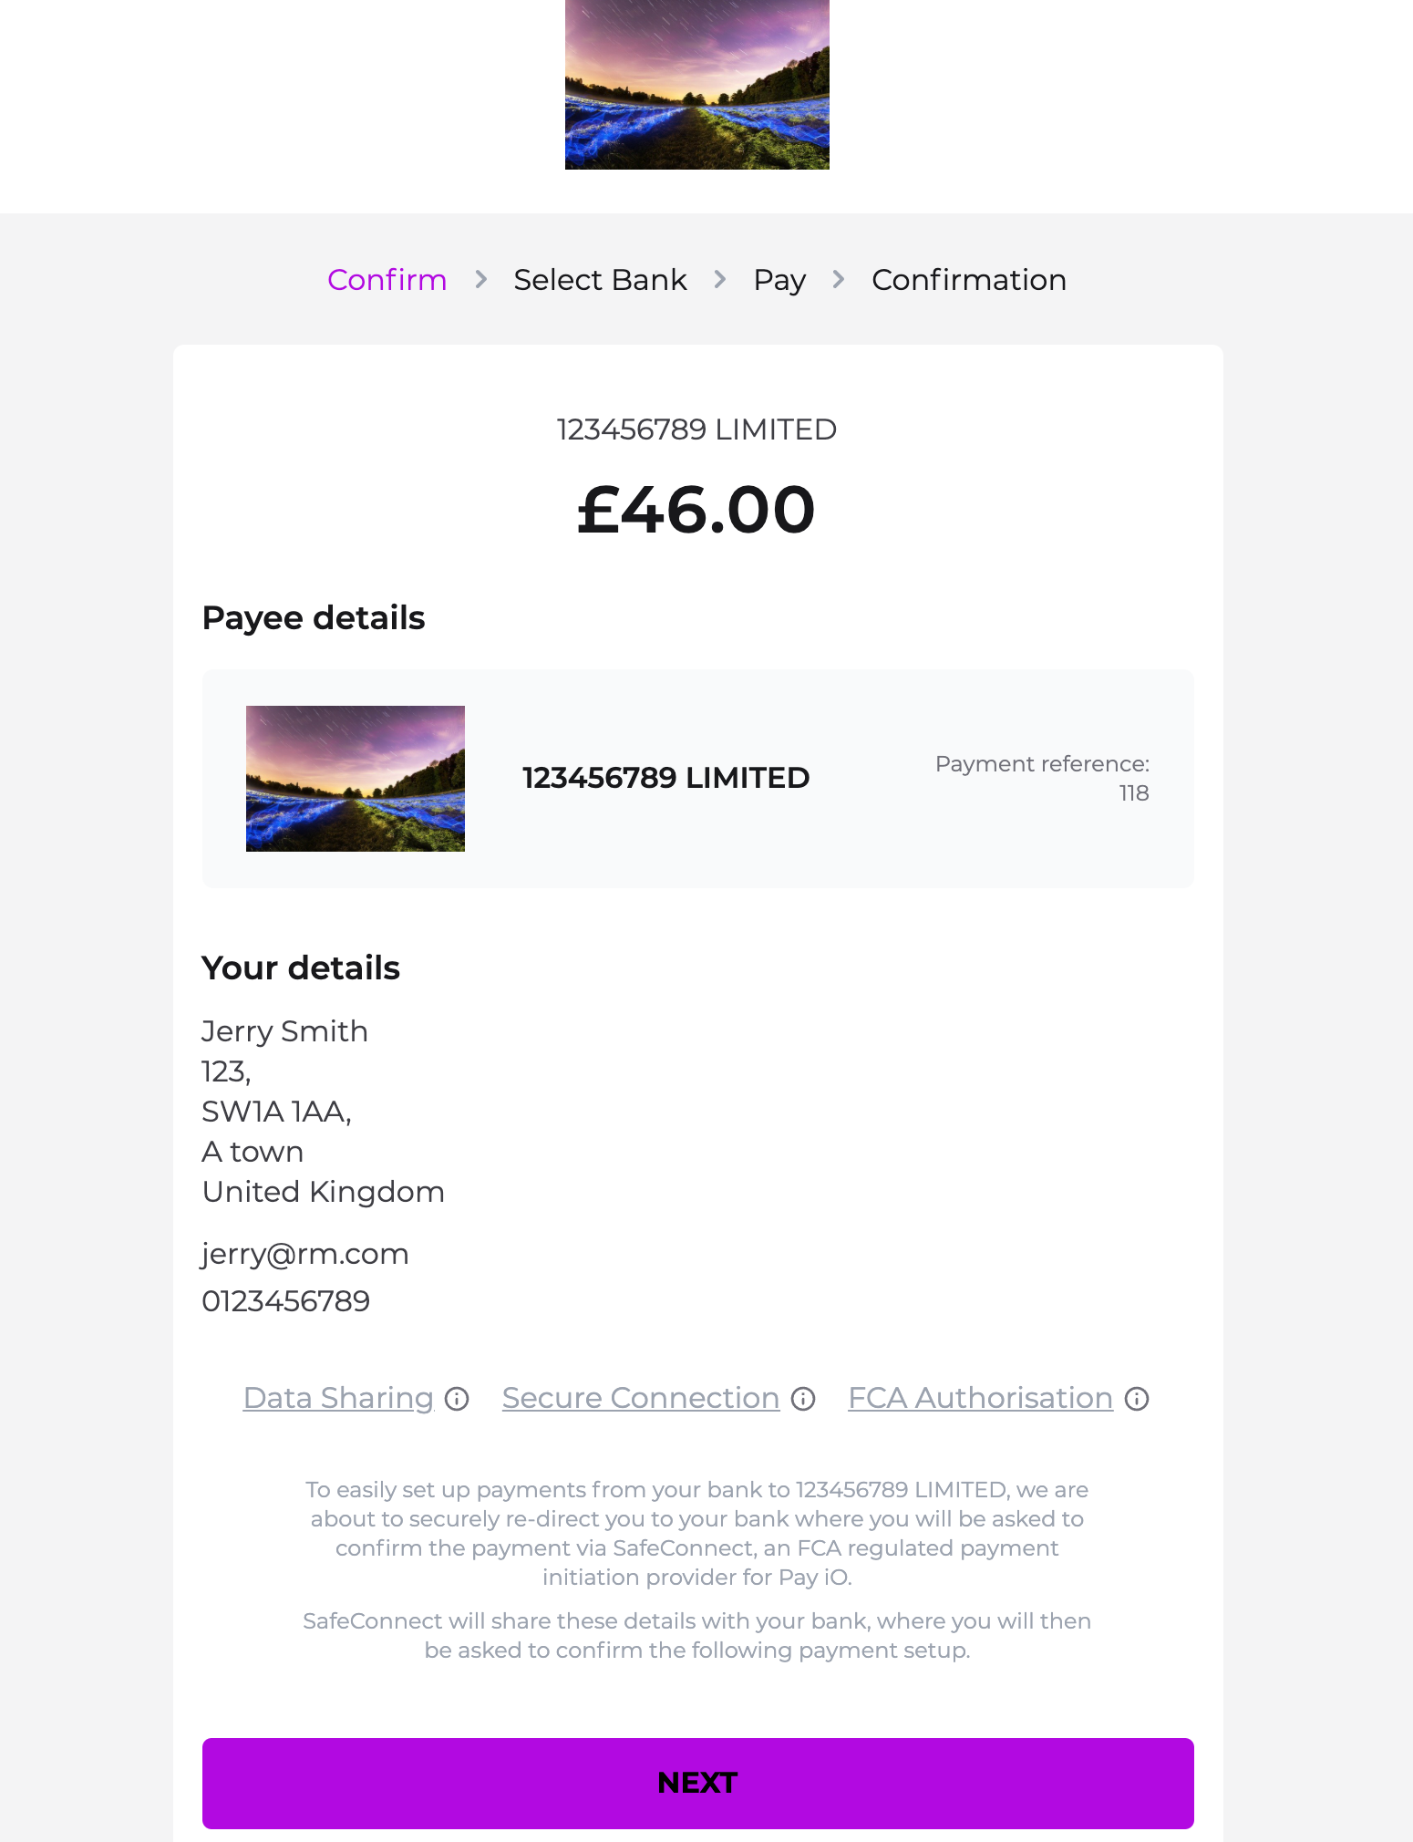
Task: Click info icon beside Secure Connection
Action: click(x=803, y=1399)
